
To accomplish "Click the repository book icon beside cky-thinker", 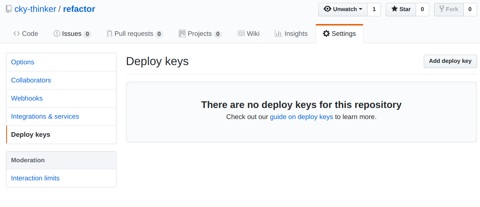I will (x=9, y=9).
